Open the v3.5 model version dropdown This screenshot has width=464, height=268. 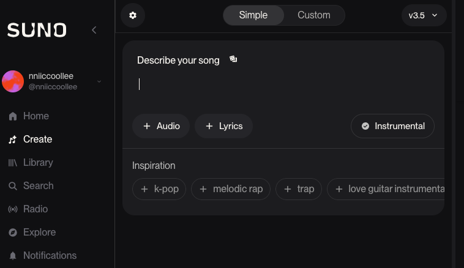(424, 15)
